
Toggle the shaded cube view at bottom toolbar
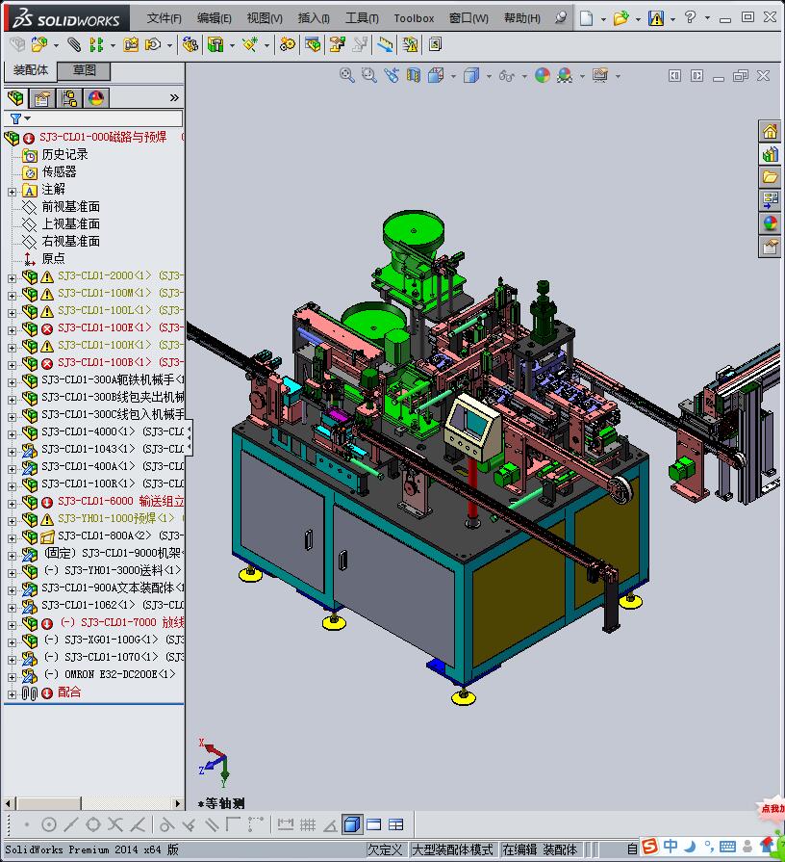point(352,824)
